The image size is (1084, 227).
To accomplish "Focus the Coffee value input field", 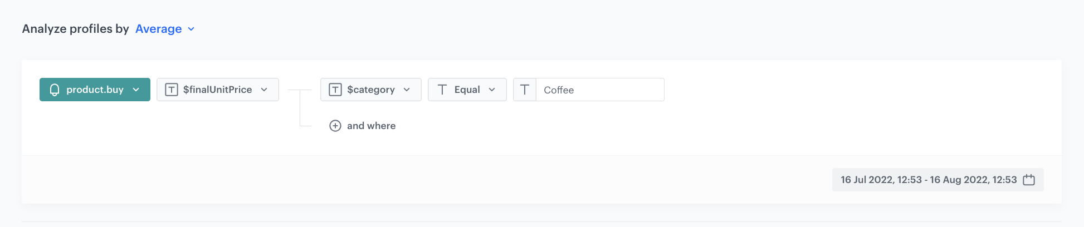I will pyautogui.click(x=599, y=90).
